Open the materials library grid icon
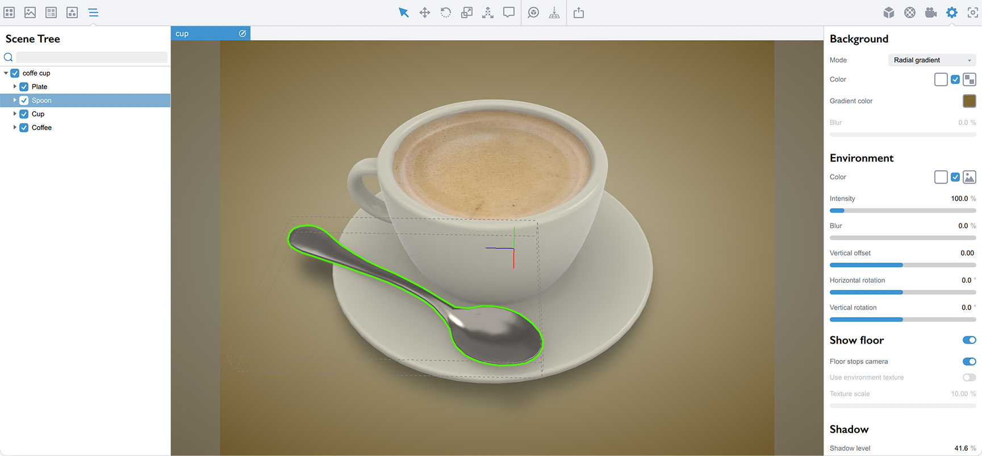 click(x=51, y=12)
